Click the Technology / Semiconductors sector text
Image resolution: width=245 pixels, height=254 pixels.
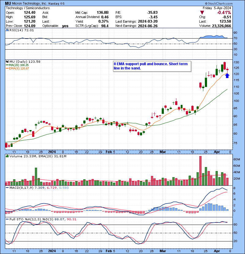point(28,8)
